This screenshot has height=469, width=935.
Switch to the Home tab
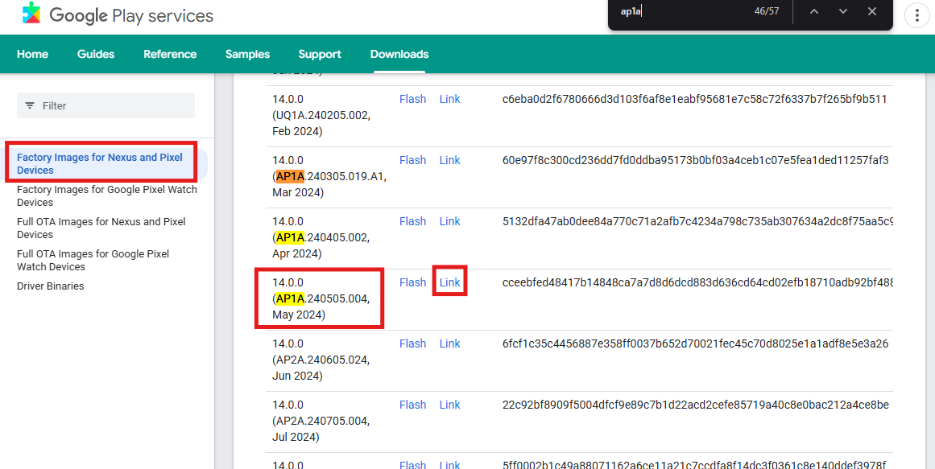pyautogui.click(x=32, y=54)
